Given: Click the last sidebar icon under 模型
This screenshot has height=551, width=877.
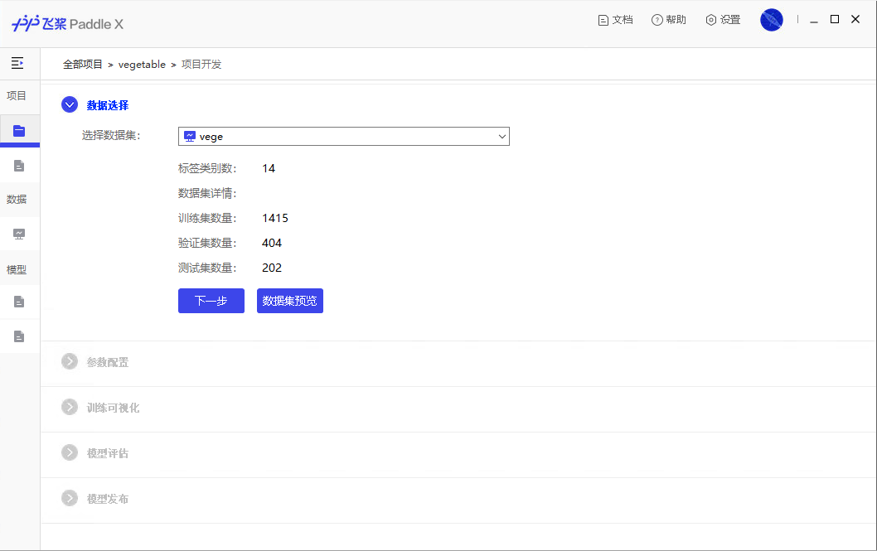Looking at the screenshot, I should point(19,336).
